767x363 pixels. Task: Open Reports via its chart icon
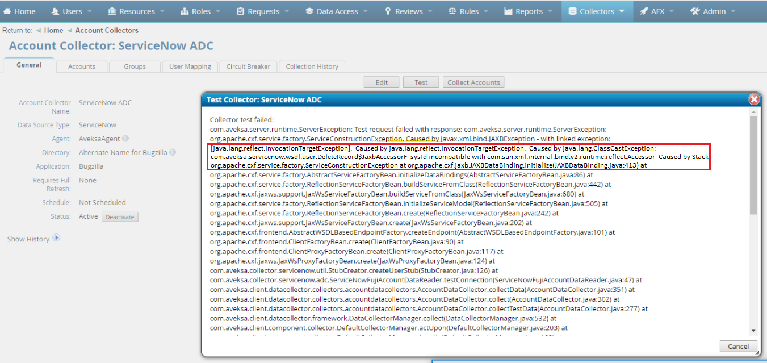coord(508,11)
